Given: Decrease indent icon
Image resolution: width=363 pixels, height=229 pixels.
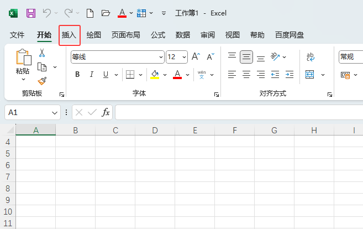Looking at the screenshot, I should [x=275, y=75].
